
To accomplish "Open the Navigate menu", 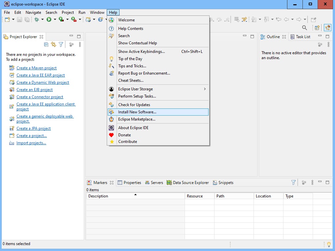I will 33,12.
